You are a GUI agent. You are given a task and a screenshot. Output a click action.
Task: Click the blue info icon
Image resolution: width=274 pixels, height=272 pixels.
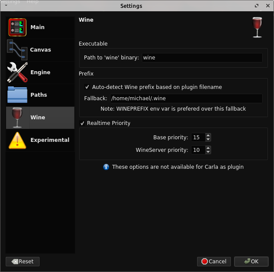[106, 167]
